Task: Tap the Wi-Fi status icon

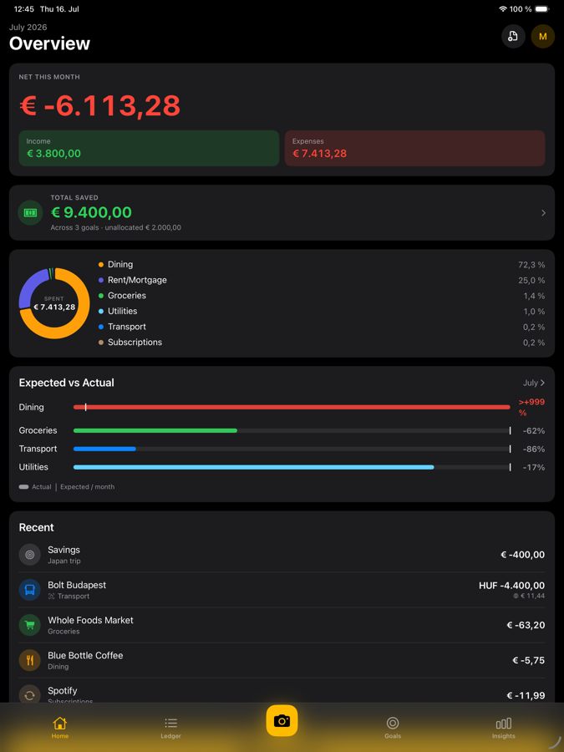Action: (503, 9)
